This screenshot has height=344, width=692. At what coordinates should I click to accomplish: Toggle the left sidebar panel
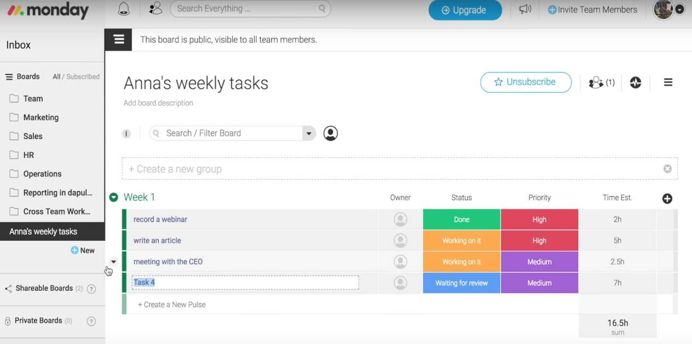119,39
